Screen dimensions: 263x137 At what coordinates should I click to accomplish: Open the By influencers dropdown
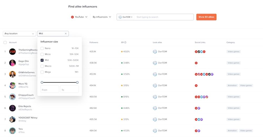102,17
